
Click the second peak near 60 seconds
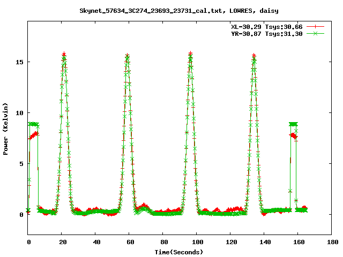point(127,56)
